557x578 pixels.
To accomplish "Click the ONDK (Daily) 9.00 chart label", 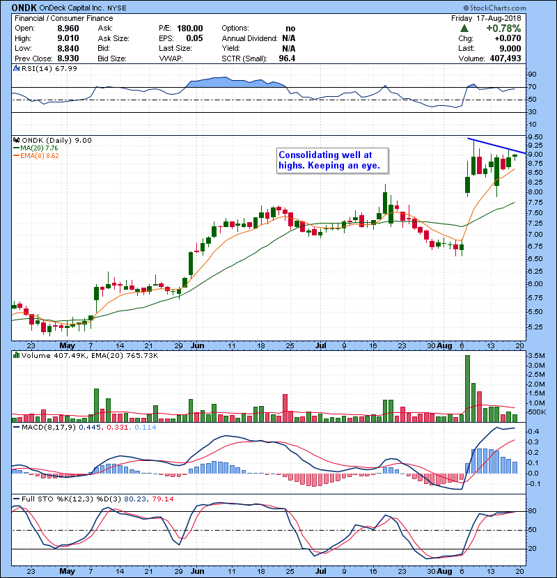I will click(x=56, y=141).
